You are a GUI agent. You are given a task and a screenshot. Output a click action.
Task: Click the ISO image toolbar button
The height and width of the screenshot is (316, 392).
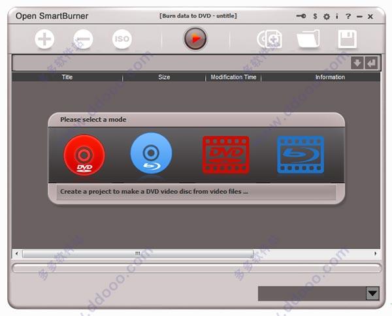point(122,39)
